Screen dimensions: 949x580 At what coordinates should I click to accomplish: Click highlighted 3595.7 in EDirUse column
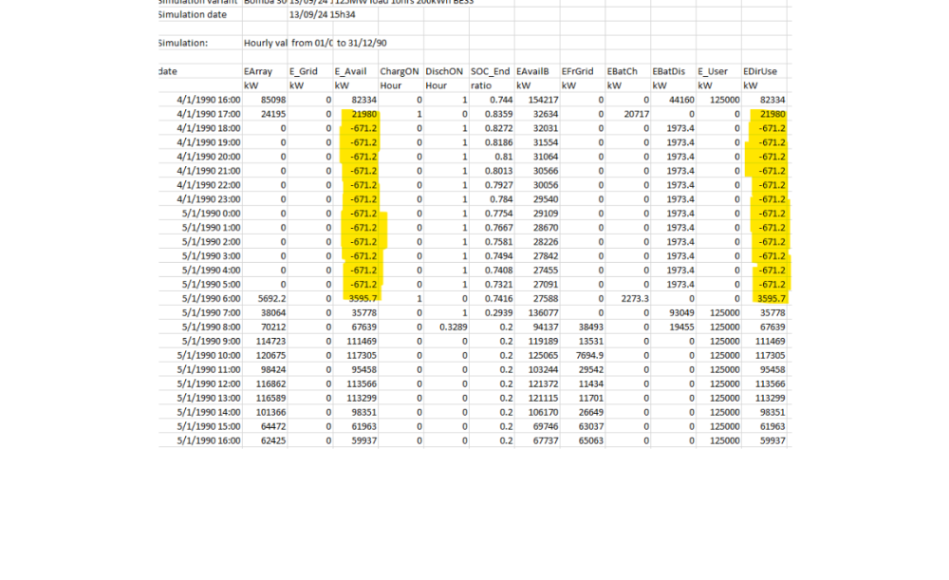[x=771, y=298]
